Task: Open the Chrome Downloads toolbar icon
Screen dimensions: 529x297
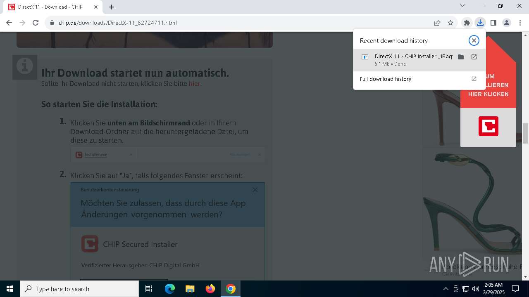Action: coord(480,23)
